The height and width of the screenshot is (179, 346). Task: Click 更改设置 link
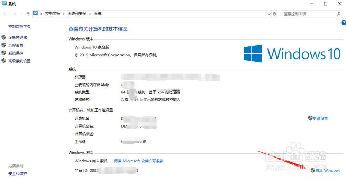(320, 118)
